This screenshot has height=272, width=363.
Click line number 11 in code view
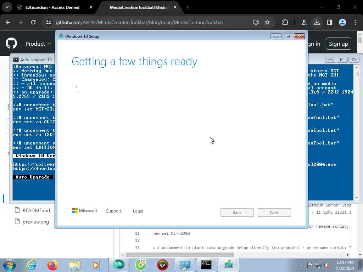(137, 233)
